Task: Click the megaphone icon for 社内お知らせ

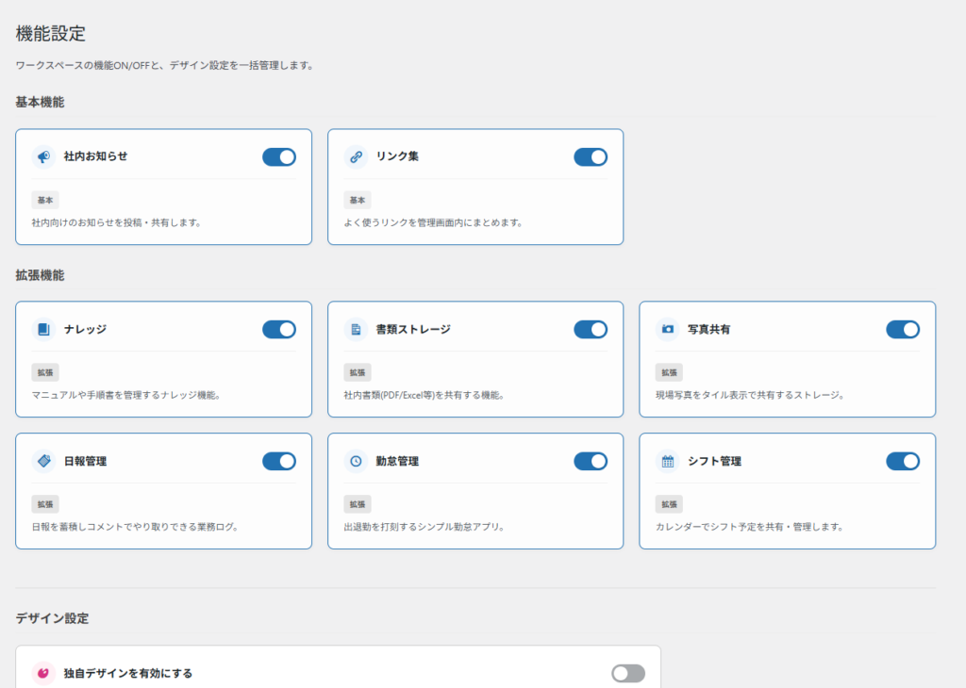Action: coord(43,156)
